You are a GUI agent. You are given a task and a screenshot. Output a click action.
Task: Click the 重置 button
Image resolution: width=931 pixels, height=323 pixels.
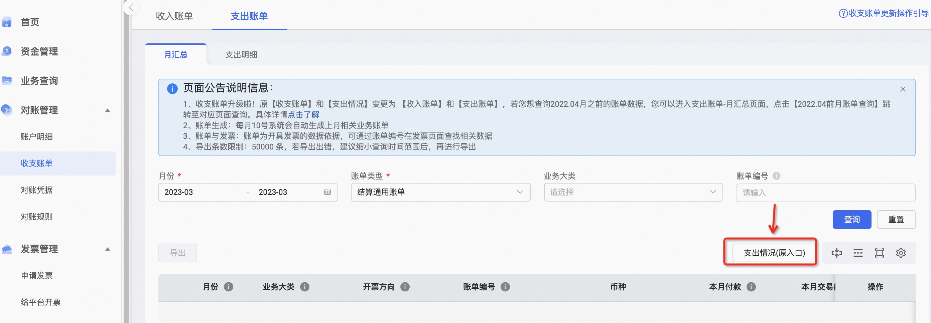896,220
